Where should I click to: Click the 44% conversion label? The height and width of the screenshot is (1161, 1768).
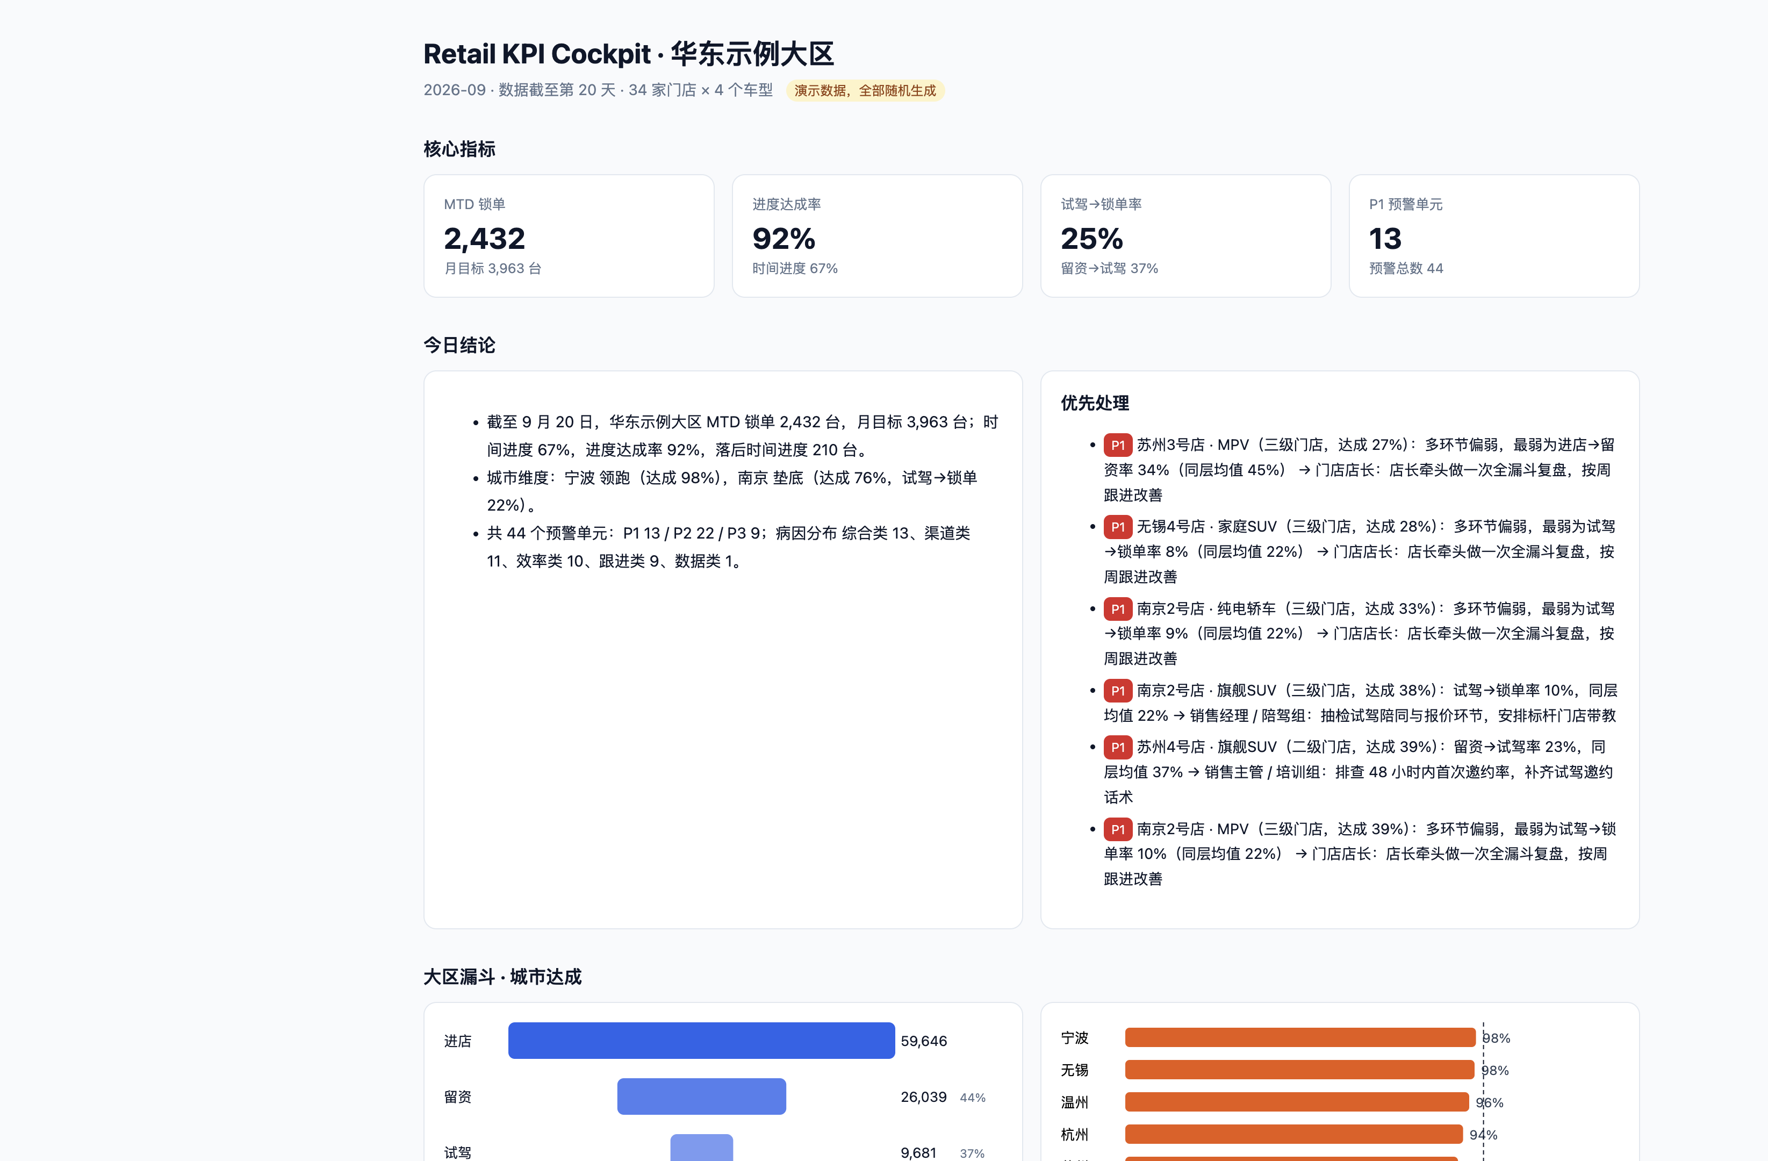[x=973, y=1098]
